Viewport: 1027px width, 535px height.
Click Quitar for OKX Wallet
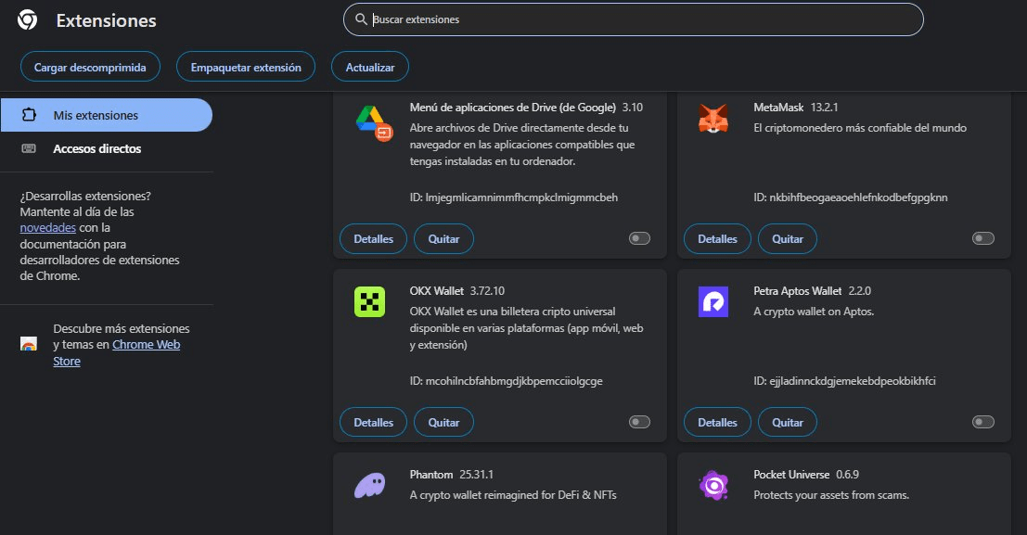click(x=443, y=423)
